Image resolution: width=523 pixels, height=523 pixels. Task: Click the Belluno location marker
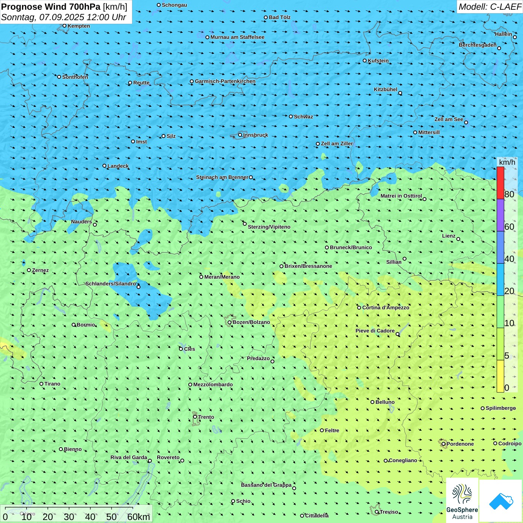(372, 402)
